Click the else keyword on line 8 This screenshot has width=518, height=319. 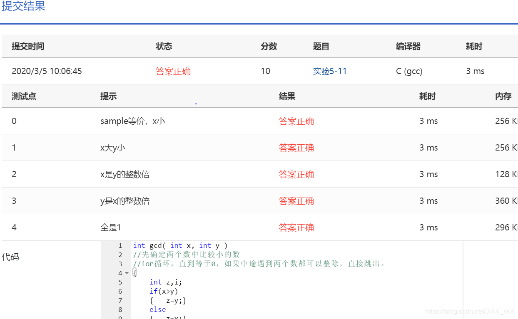pos(158,309)
